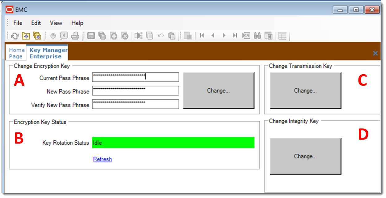Click Change button for Encryption Key

pyautogui.click(x=218, y=91)
